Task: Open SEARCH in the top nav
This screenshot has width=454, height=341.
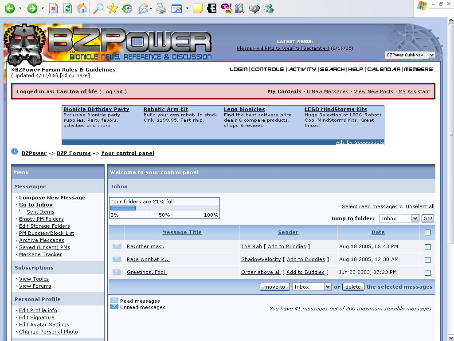Action: pyautogui.click(x=332, y=69)
